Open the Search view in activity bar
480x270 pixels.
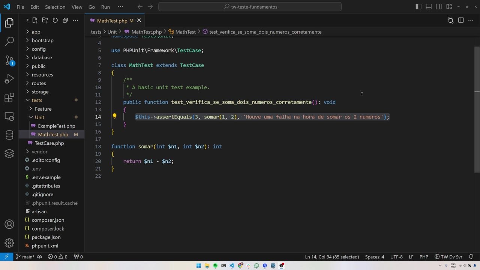tap(9, 41)
